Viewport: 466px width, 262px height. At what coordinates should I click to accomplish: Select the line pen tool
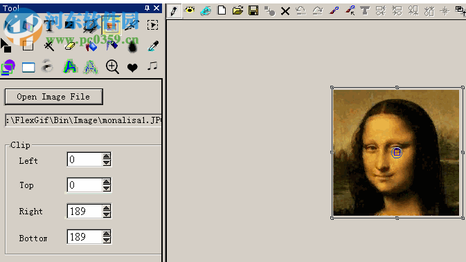pyautogui.click(x=132, y=26)
